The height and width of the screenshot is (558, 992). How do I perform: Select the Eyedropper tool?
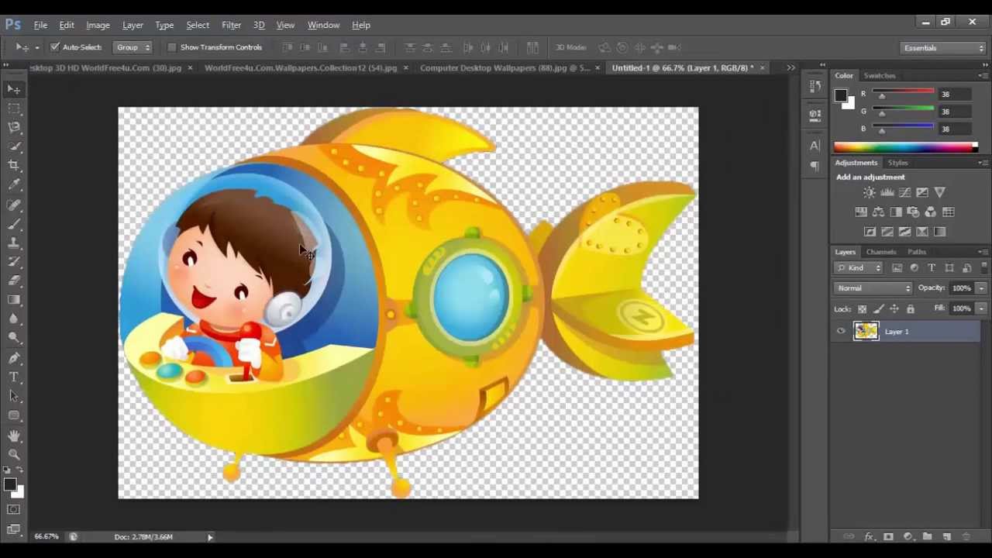[x=14, y=184]
